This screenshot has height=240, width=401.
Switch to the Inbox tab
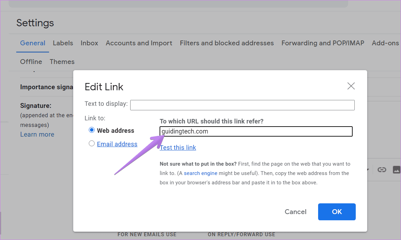pos(89,43)
